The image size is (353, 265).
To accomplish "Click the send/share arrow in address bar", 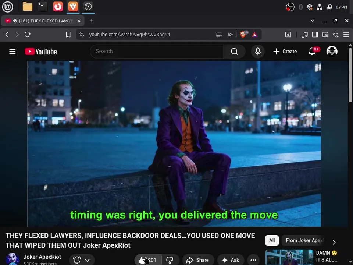I will (x=230, y=35).
